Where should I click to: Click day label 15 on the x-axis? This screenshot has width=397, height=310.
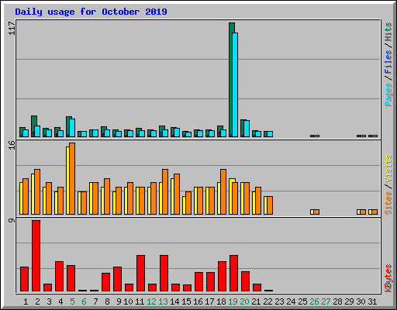[x=186, y=301]
